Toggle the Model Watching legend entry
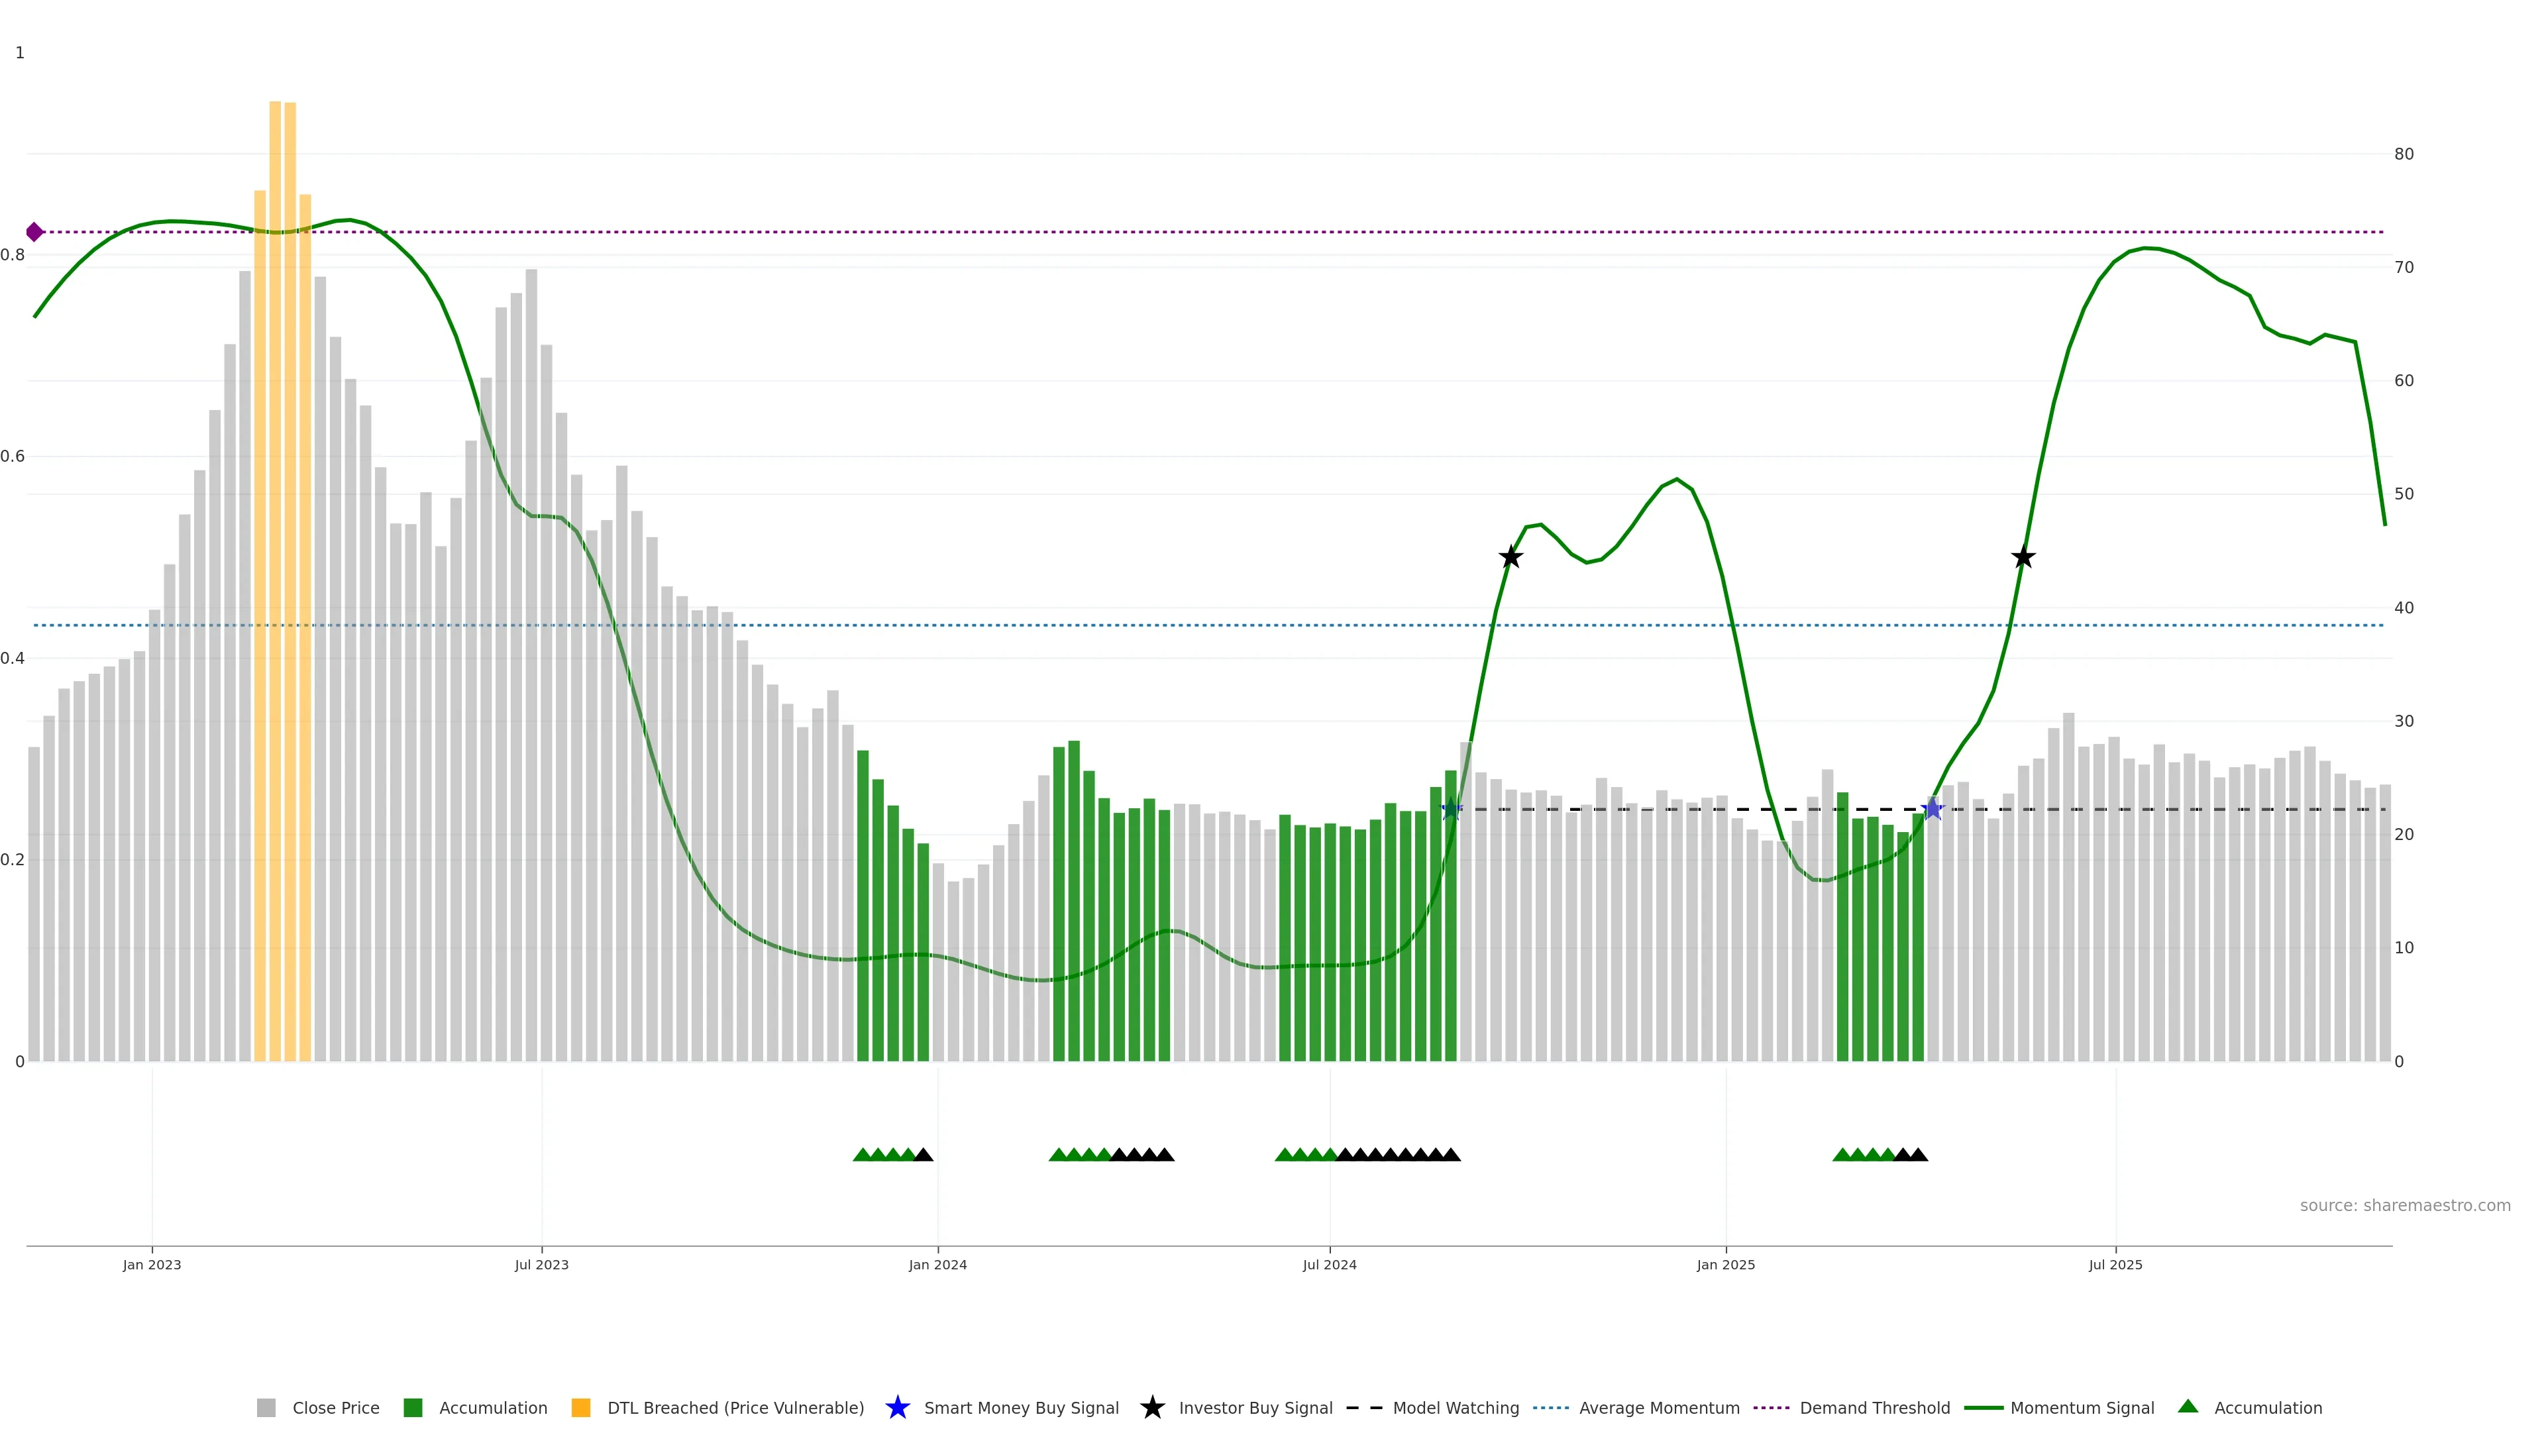Viewport: 2544px width, 1431px height. coord(1455,1408)
